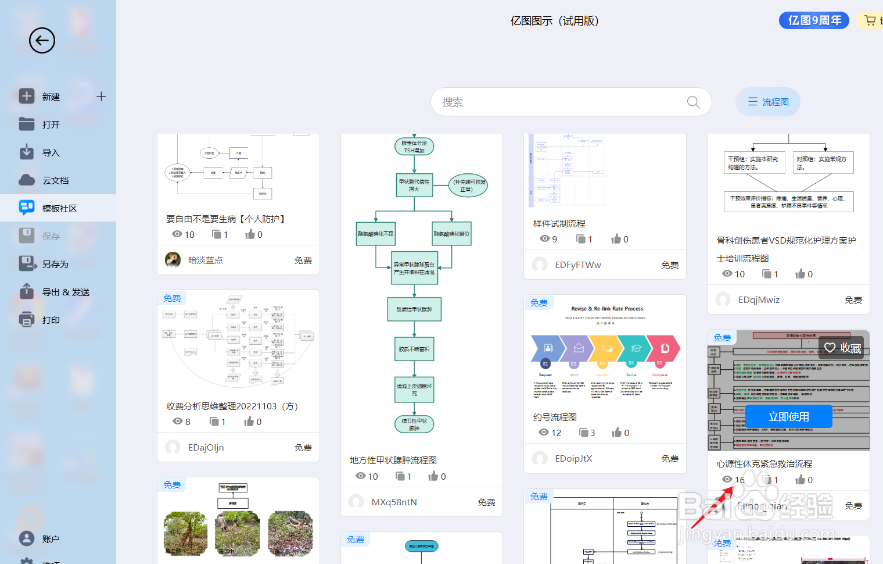
Task: Open a file using the 打开 folder icon
Action: click(x=27, y=124)
